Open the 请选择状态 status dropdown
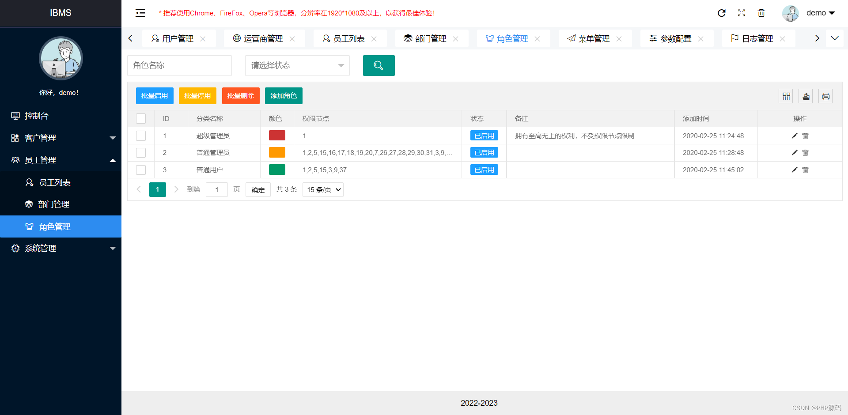This screenshot has height=415, width=848. (x=297, y=65)
